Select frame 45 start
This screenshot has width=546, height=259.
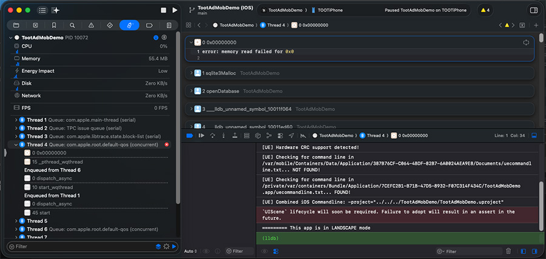click(x=37, y=213)
